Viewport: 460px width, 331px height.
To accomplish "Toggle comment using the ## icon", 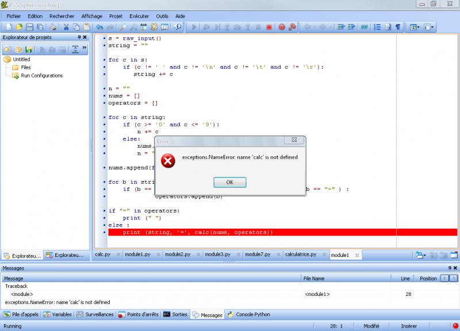I will [364, 27].
